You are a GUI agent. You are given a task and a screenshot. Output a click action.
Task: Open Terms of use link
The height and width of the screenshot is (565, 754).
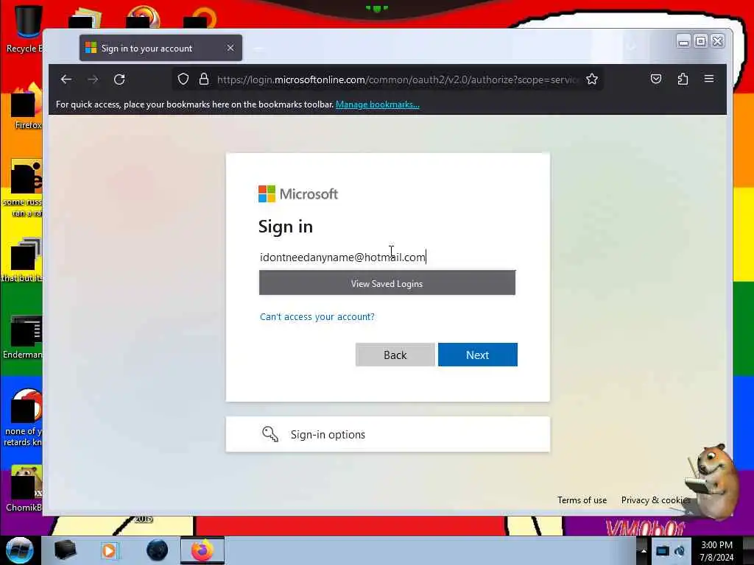(582, 500)
